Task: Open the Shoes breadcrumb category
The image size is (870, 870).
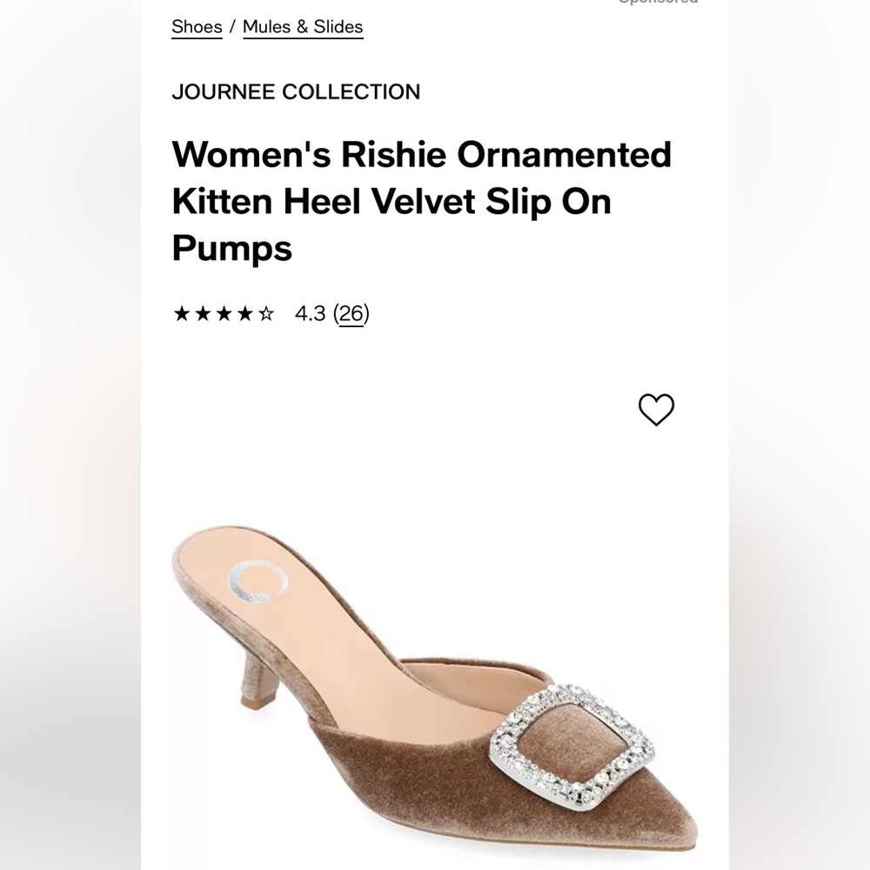Action: [197, 26]
